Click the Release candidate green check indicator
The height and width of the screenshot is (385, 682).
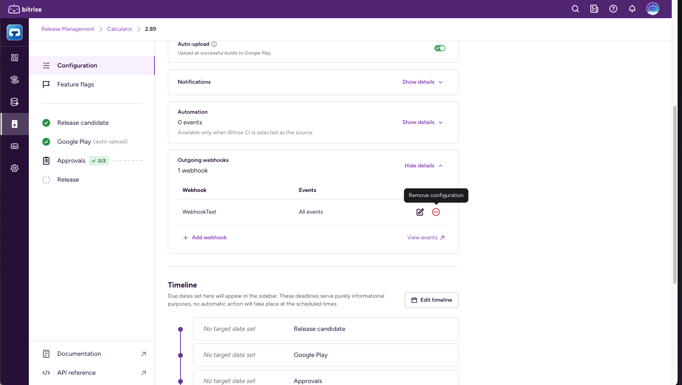[46, 123]
